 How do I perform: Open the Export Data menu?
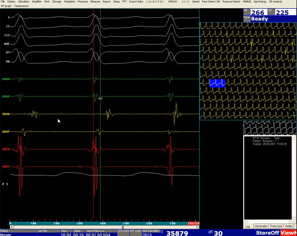coord(136,1)
